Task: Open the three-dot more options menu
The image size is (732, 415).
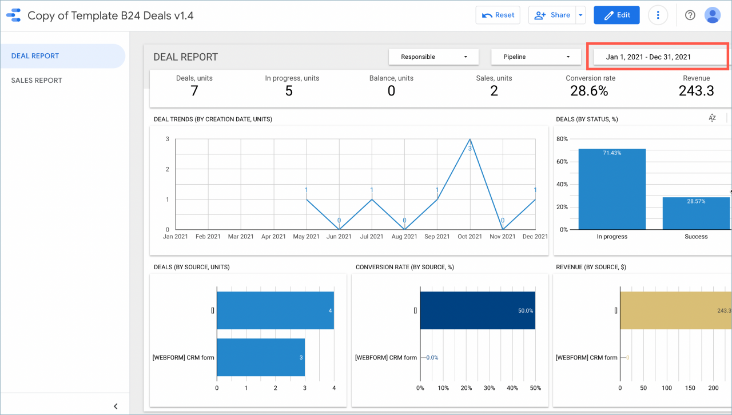Action: pos(658,15)
